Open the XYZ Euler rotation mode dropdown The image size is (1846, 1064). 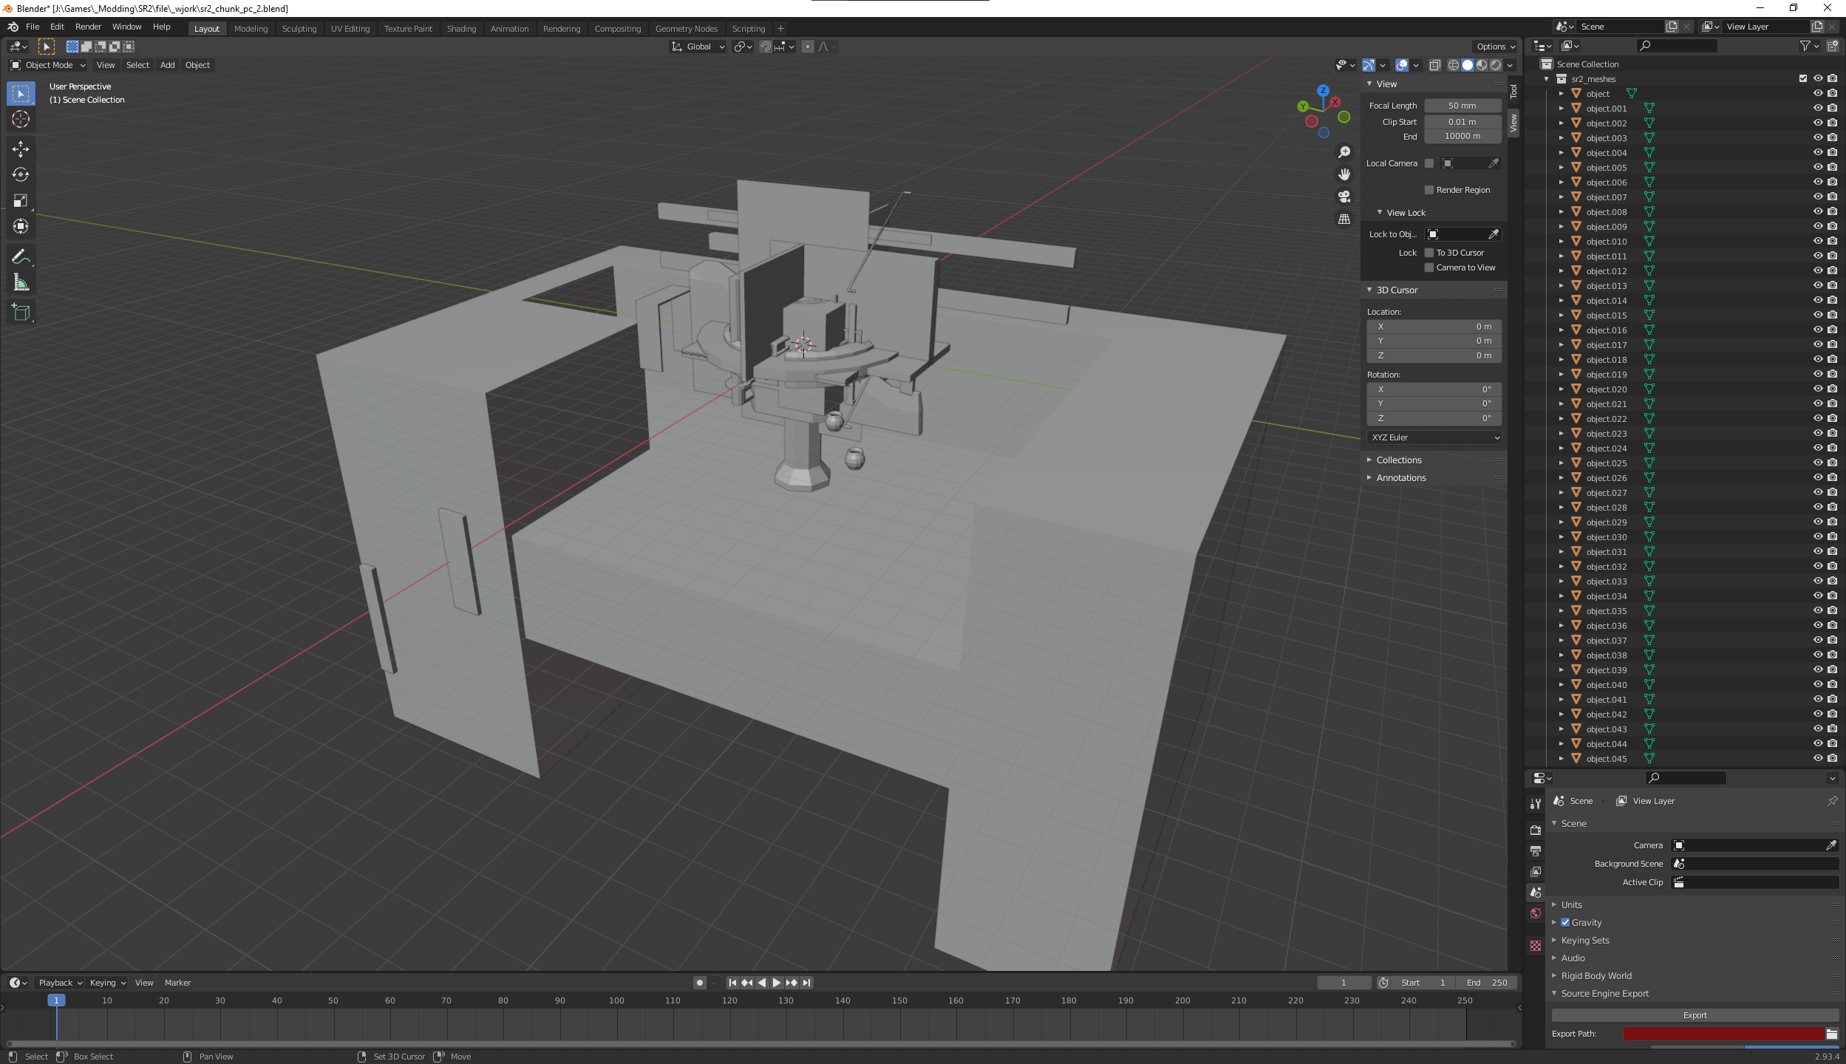(1434, 437)
